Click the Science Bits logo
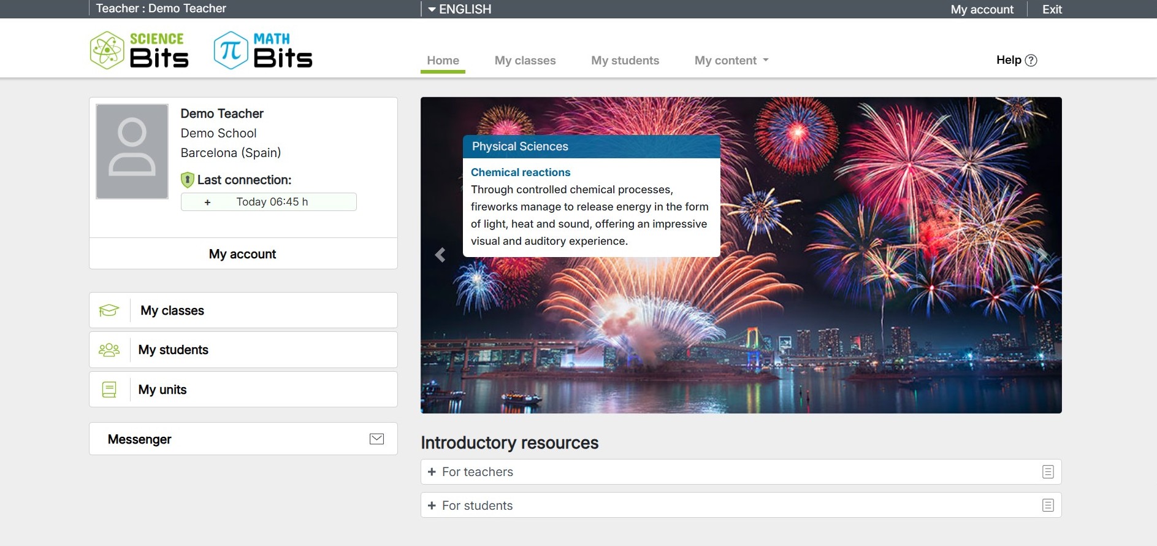This screenshot has height=546, width=1157. (x=139, y=50)
